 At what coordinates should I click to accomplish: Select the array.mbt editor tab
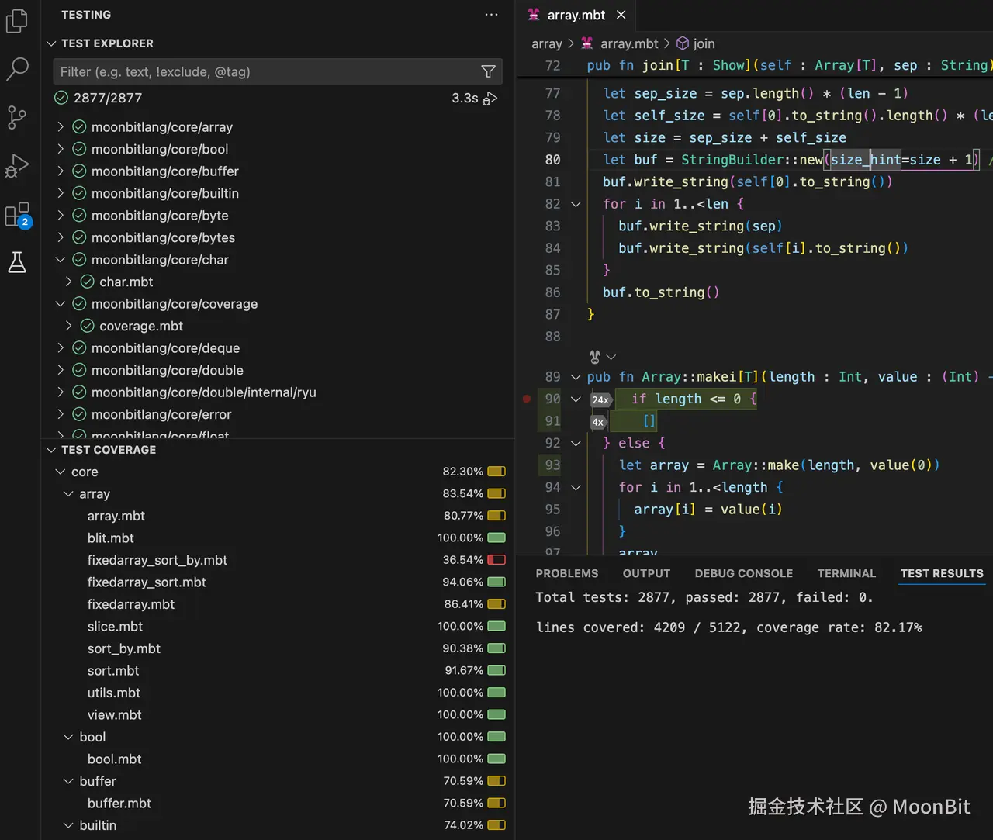click(x=576, y=15)
